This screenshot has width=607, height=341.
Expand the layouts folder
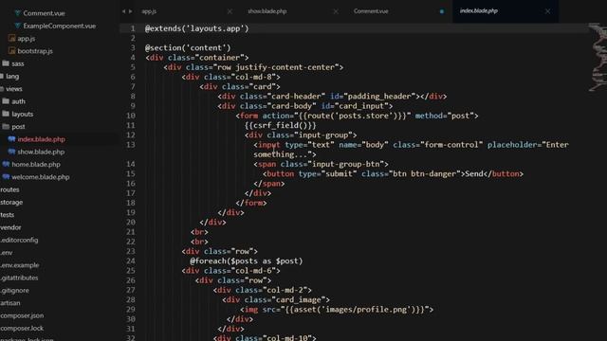23,114
